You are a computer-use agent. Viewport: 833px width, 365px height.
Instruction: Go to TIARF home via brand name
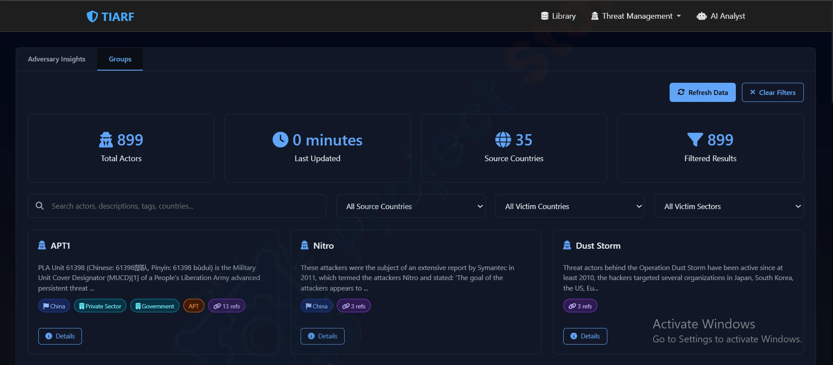pos(118,17)
